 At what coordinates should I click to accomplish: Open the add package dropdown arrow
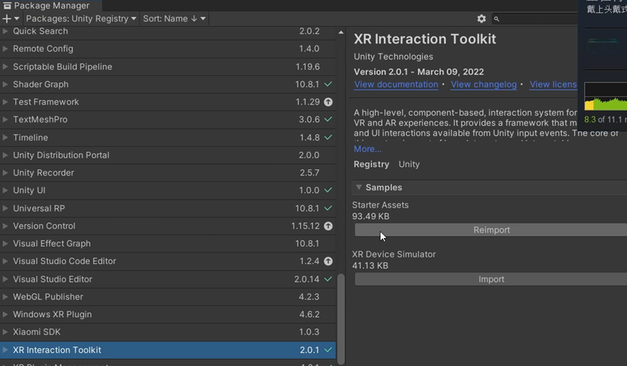point(17,19)
